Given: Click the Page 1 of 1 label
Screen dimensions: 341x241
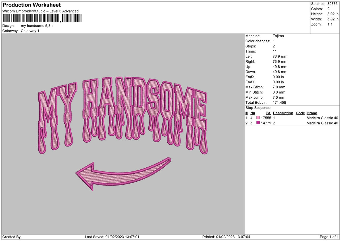Looking at the screenshot, I should 329,236.
